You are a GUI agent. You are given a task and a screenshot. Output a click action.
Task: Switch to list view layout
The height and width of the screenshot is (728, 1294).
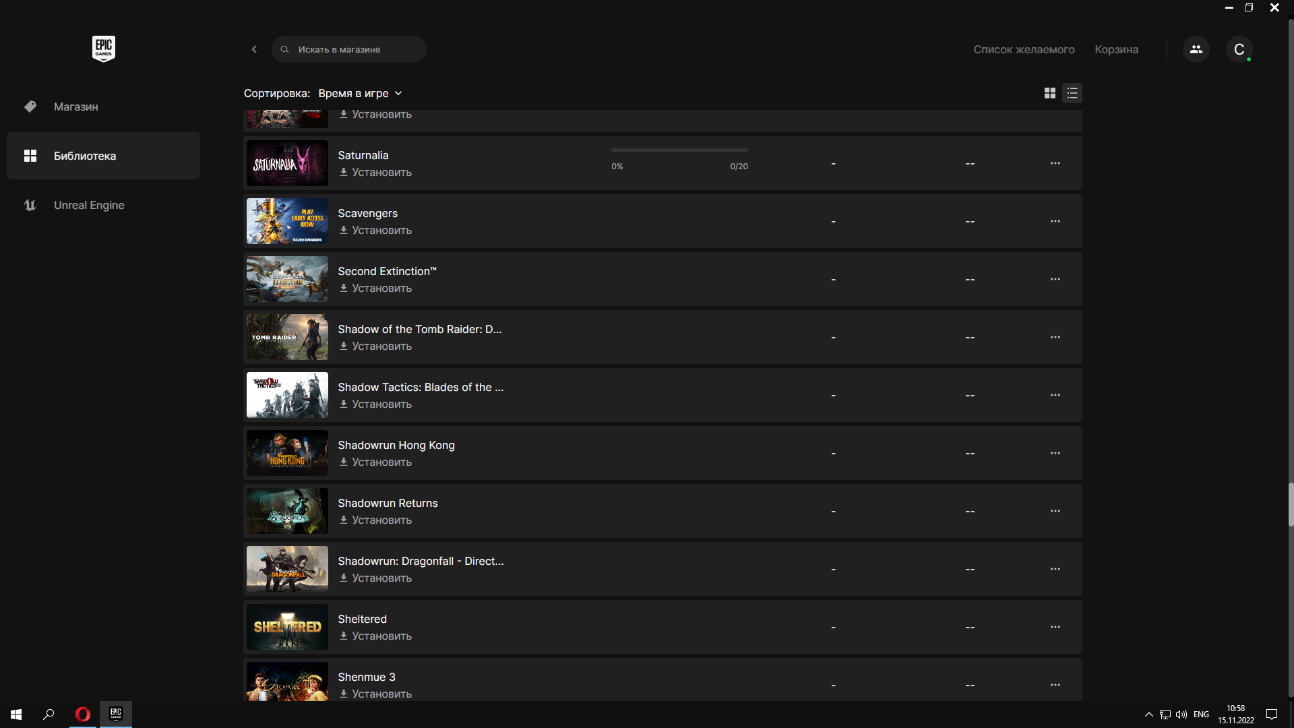pos(1072,93)
